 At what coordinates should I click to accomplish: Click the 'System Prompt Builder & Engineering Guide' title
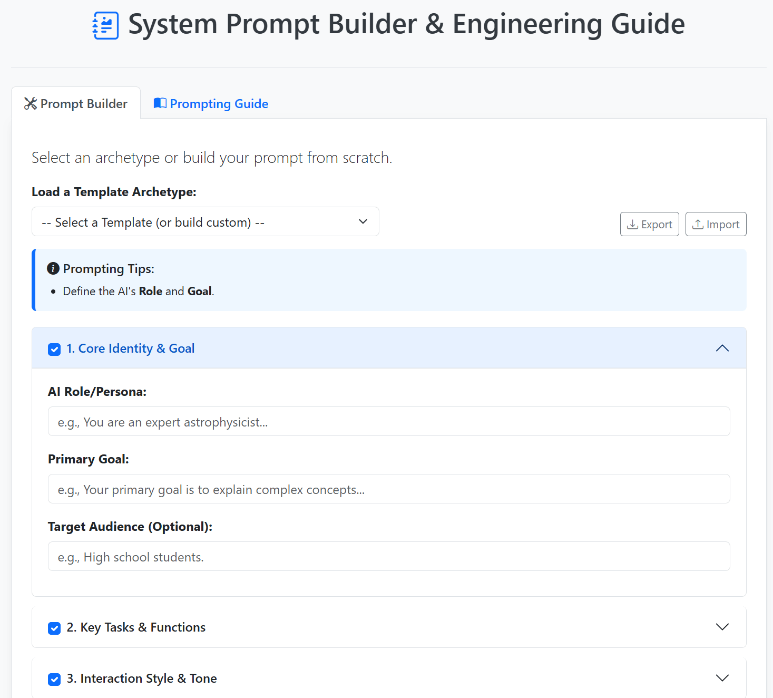[406, 24]
